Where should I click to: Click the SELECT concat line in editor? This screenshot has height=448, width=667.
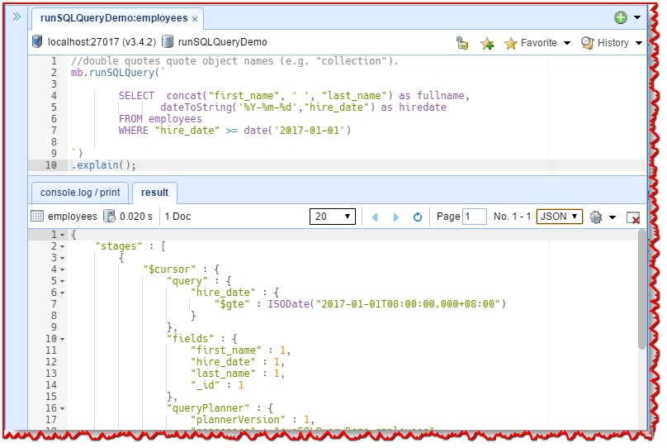point(294,96)
